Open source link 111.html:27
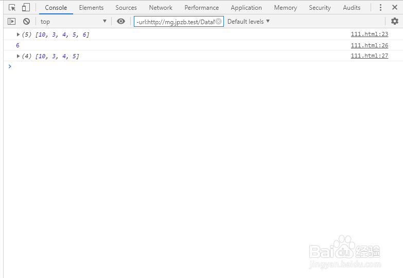Screen dimensions: 403x278 (370, 56)
